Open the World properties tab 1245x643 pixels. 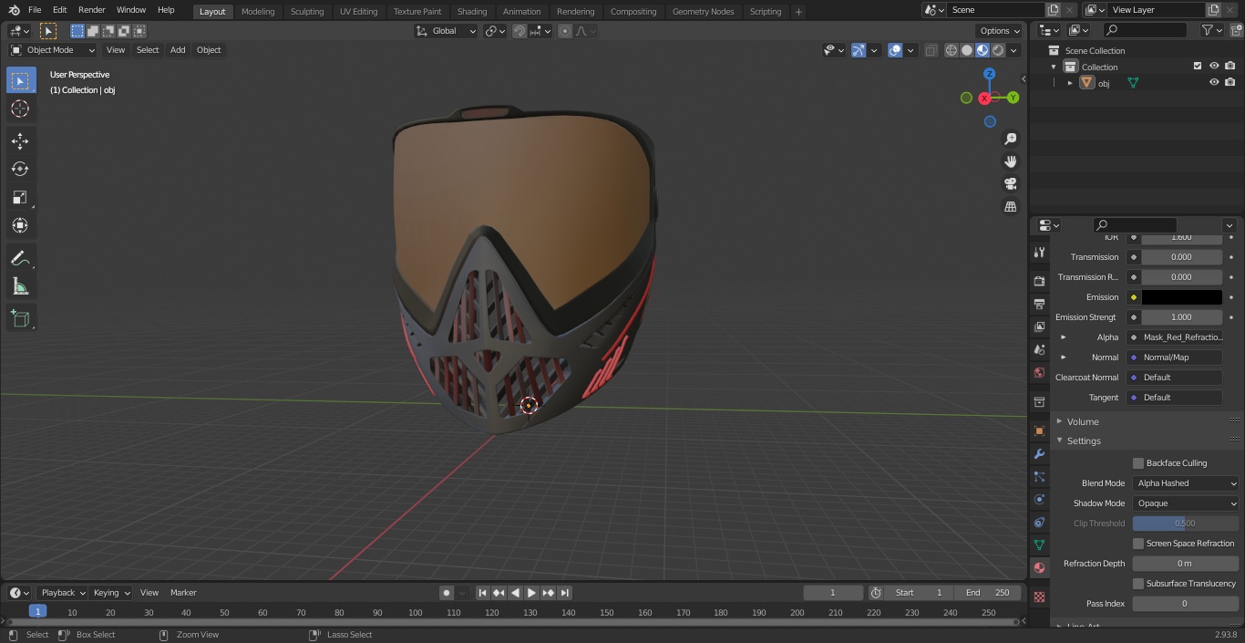click(x=1039, y=372)
